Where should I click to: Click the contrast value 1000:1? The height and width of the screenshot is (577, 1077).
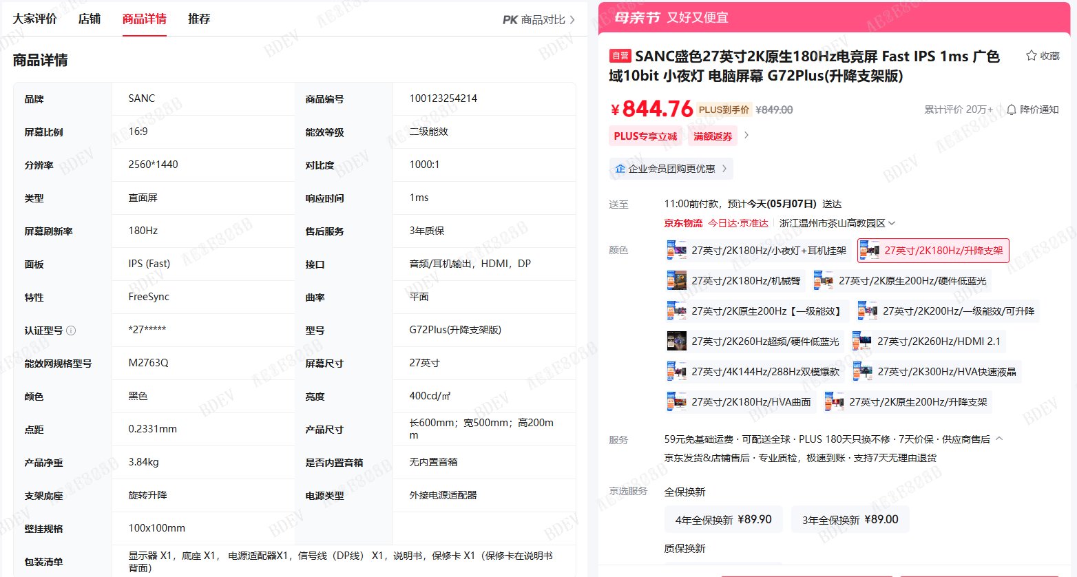[424, 165]
